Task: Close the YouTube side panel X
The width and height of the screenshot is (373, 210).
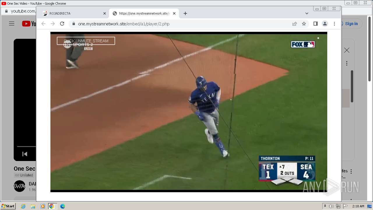Action: (347, 50)
